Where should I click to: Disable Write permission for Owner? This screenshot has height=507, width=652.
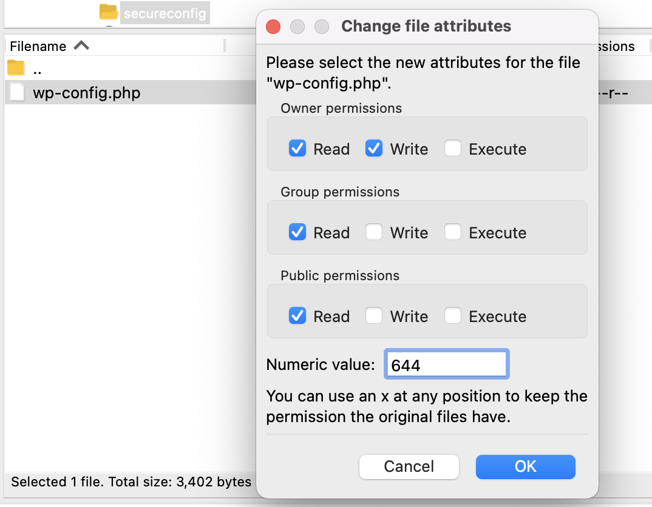coord(374,149)
